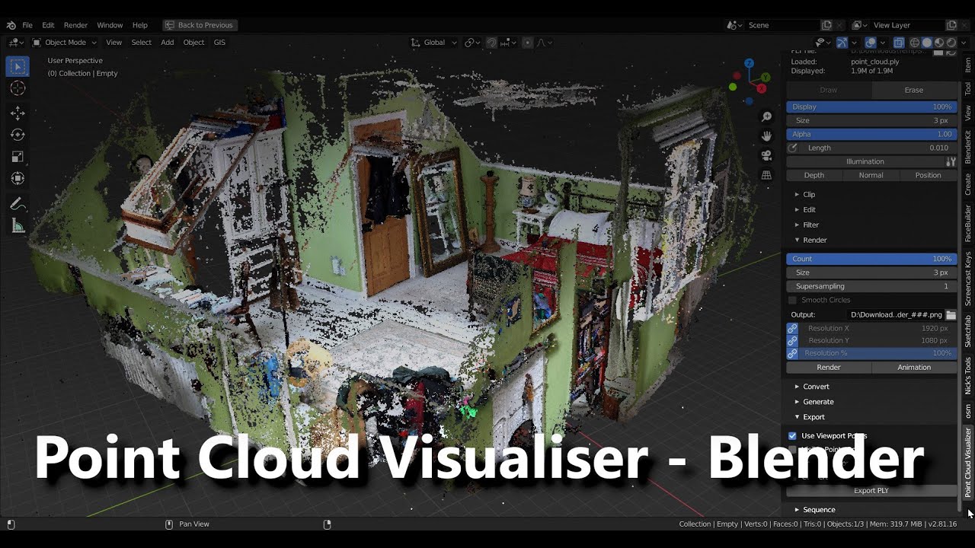Toggle viewport gizmos display
The width and height of the screenshot is (975, 548).
tap(842, 43)
